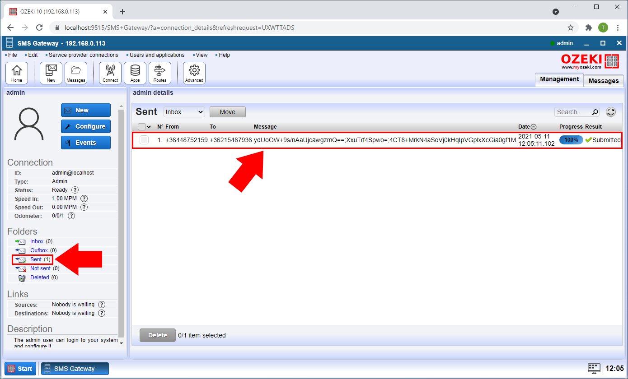Click the browser reload icon
Viewport: 628px width, 379px height.
(39, 28)
